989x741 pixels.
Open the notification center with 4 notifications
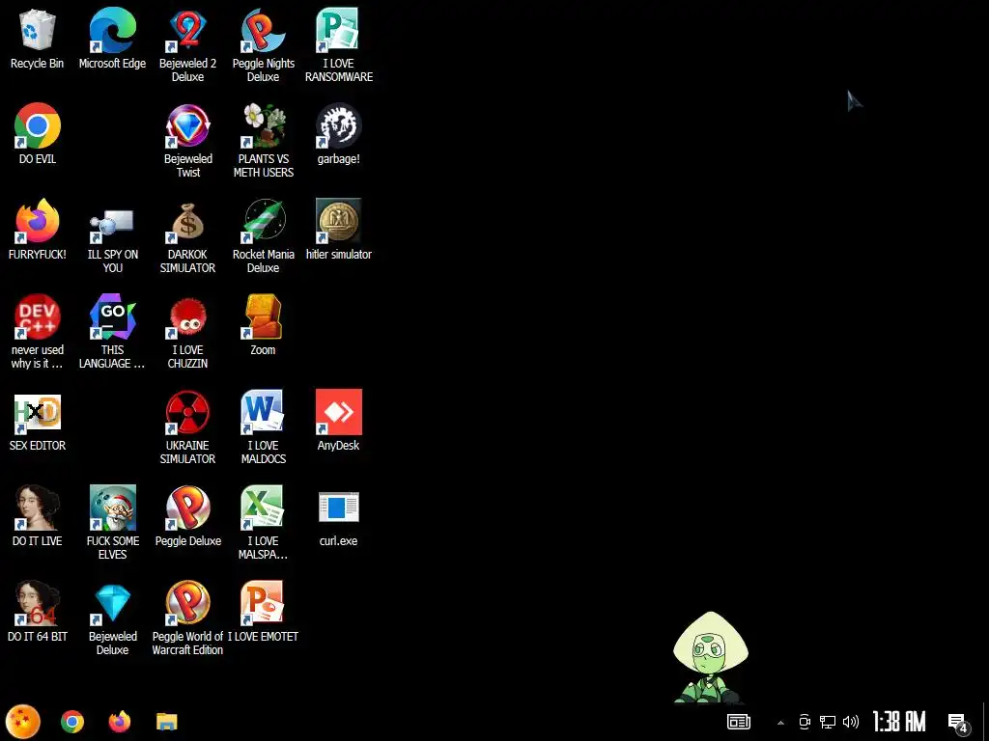coord(958,724)
